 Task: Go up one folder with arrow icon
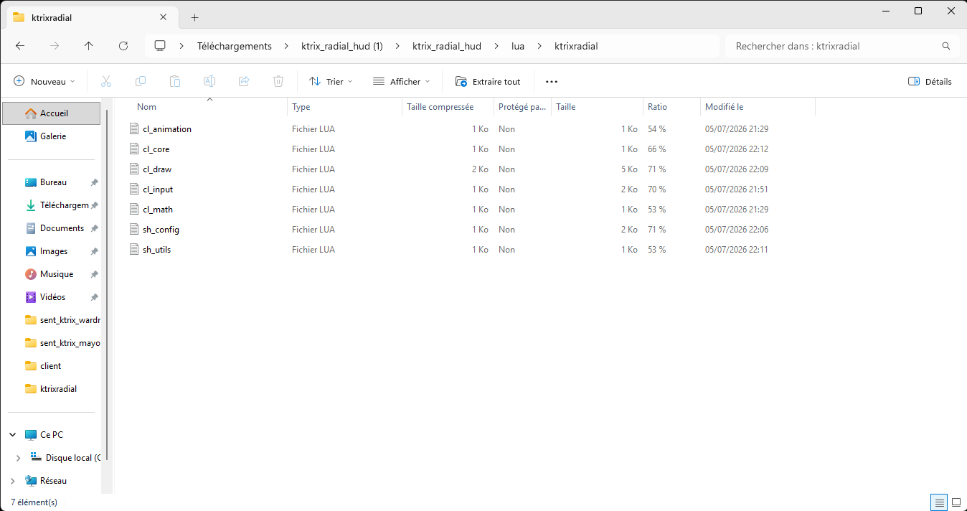tap(89, 46)
